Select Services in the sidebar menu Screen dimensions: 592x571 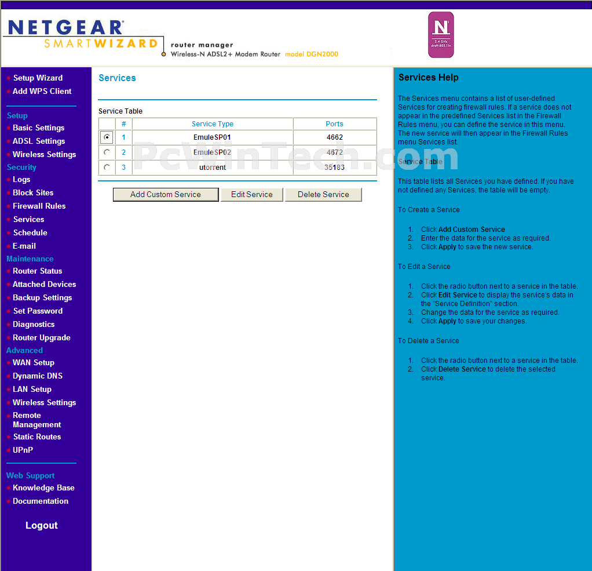(x=29, y=219)
